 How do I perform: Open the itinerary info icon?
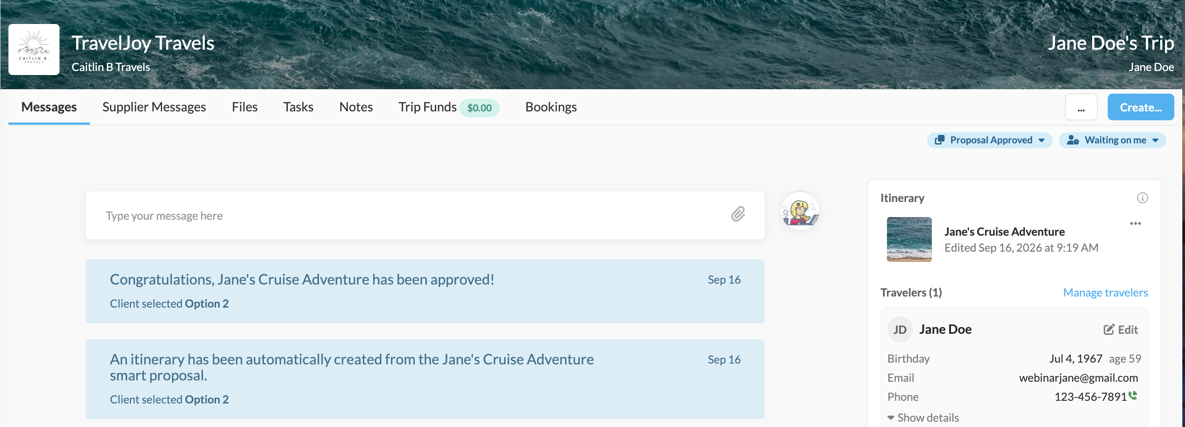1142,198
